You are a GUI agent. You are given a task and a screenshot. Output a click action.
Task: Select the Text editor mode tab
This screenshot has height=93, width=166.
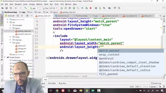click(x=46, y=80)
